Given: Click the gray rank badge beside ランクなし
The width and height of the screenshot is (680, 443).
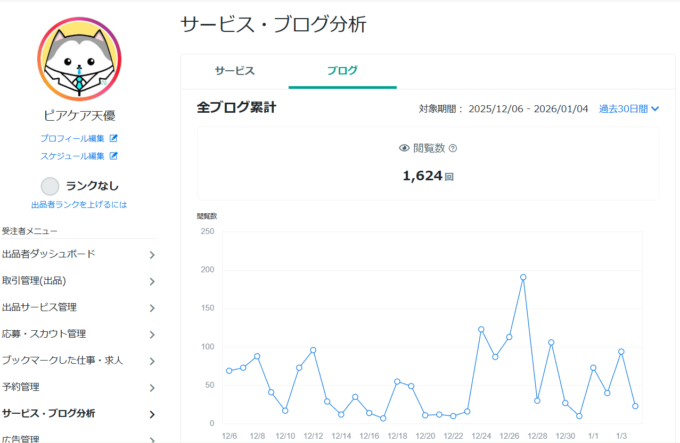Looking at the screenshot, I should tap(50, 186).
